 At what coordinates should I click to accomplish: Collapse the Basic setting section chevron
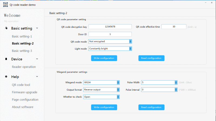coord(37,28)
